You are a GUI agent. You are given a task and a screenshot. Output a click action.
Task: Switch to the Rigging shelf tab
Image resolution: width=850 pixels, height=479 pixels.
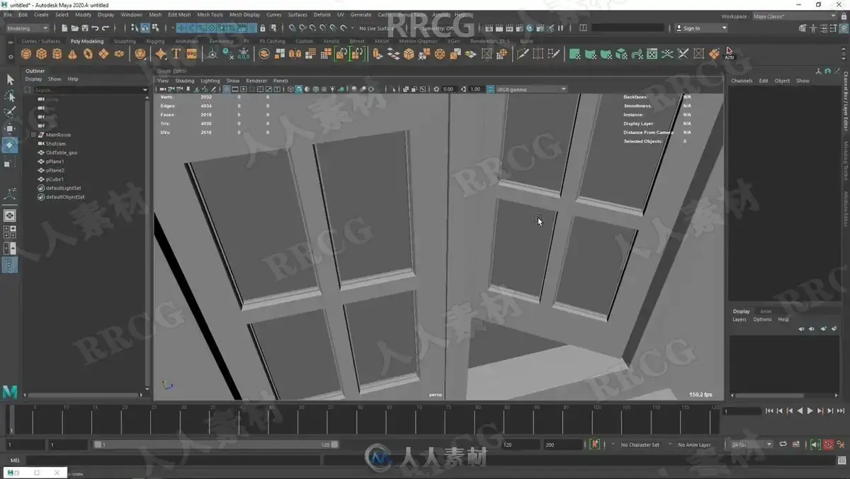pyautogui.click(x=155, y=41)
